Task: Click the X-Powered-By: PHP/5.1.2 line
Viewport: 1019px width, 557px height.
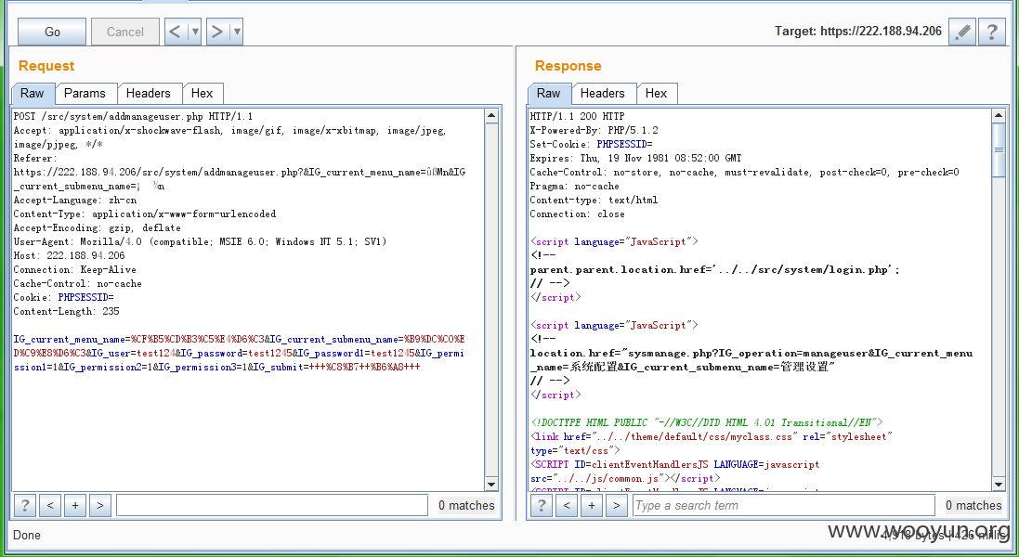Action: (x=594, y=130)
